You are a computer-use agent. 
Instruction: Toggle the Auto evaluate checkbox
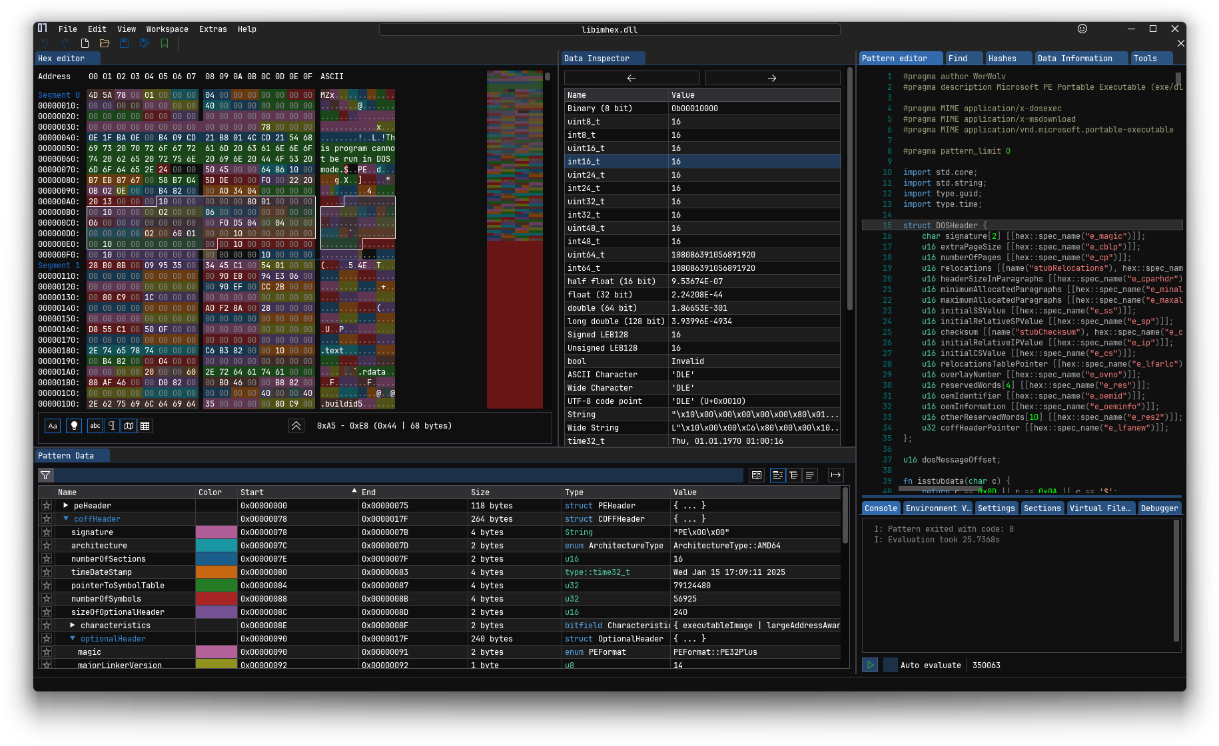tap(890, 665)
